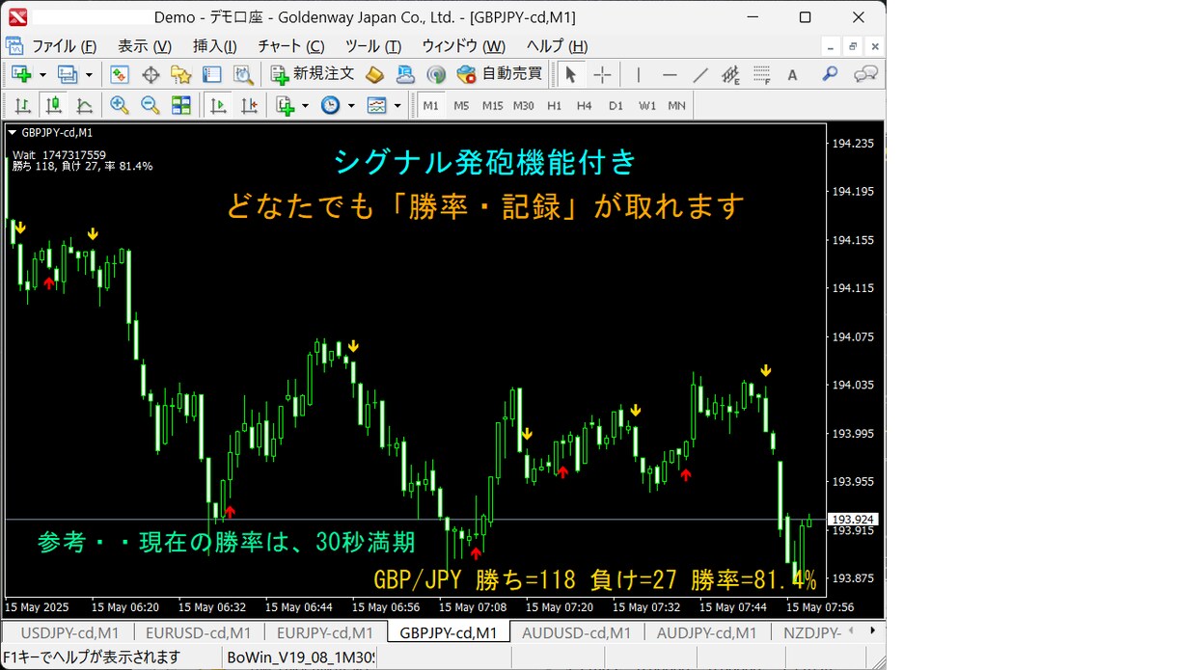Toggle chart shift from right edge
This screenshot has height=670, width=1177.
pyautogui.click(x=250, y=105)
